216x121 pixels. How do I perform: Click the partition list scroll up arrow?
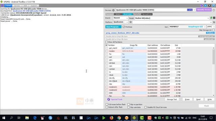[x=214, y=48]
